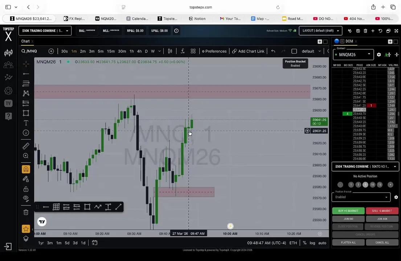Image resolution: width=401 pixels, height=261 pixels.
Task: Toggle the favorites star toolbar
Action: 26,229
